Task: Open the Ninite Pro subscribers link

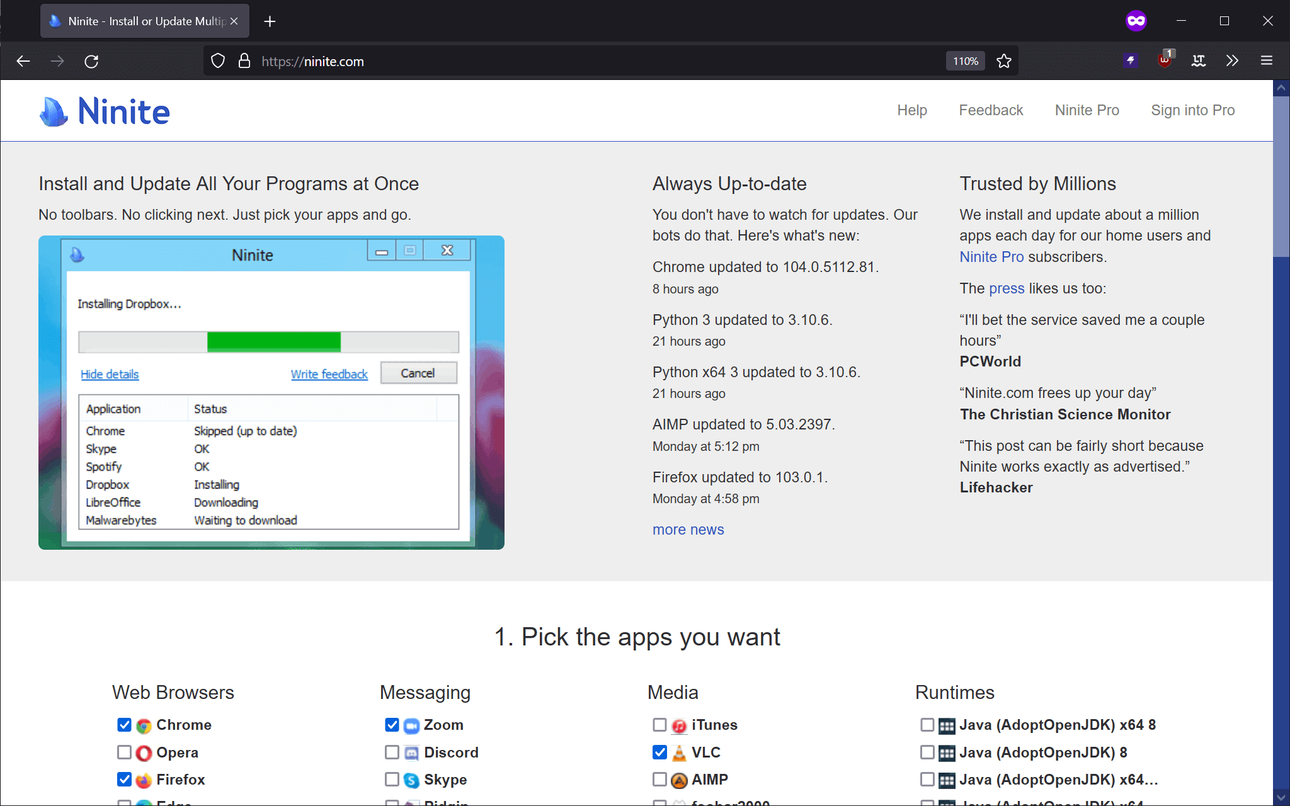Action: 991,257
